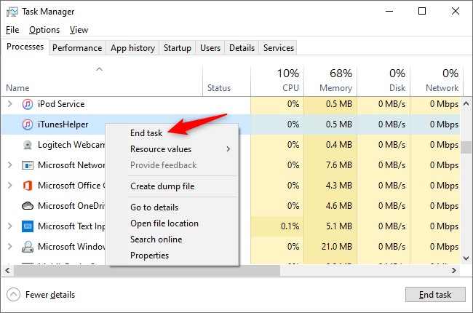Click the Fewer details link

point(50,295)
